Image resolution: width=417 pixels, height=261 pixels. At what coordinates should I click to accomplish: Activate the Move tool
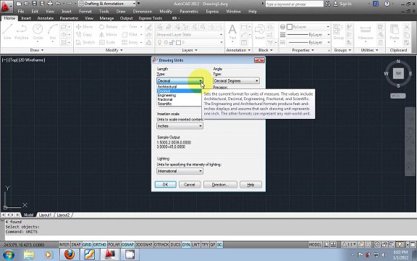pyautogui.click(x=84, y=27)
